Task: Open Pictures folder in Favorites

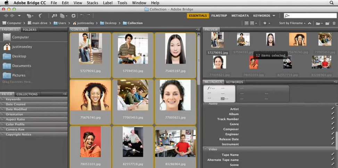Action: click(x=14, y=75)
